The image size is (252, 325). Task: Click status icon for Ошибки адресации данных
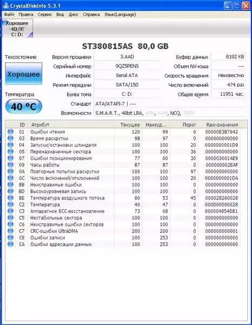10,244
